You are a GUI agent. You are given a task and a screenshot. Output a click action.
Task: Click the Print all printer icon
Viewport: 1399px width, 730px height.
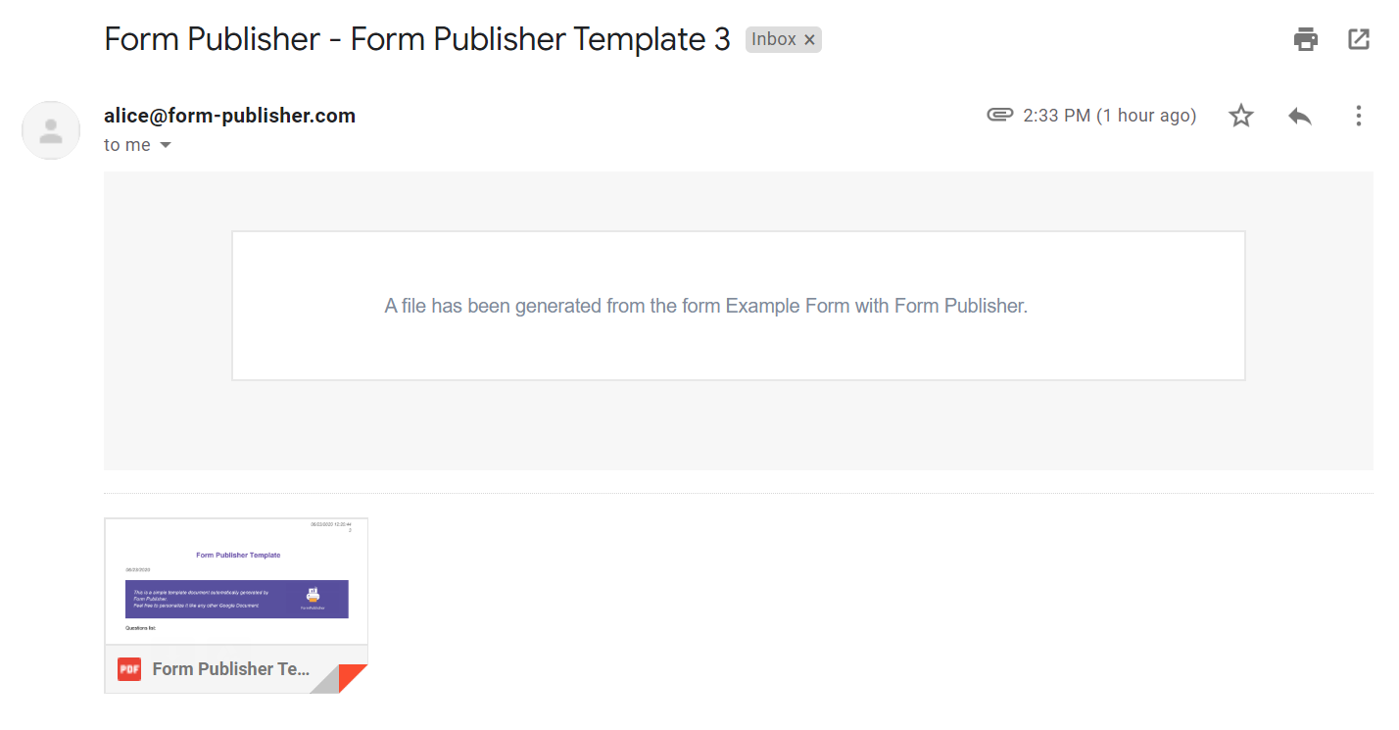coord(1305,39)
